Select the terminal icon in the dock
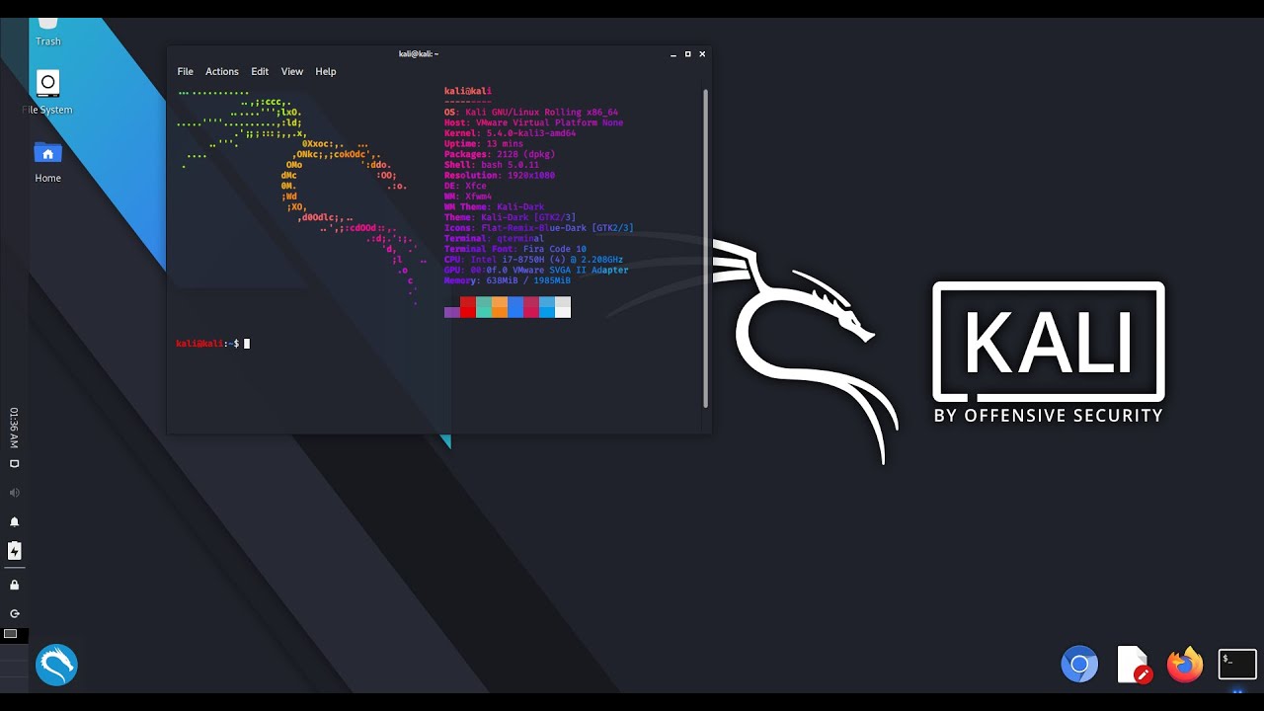The width and height of the screenshot is (1264, 711). tap(1237, 665)
